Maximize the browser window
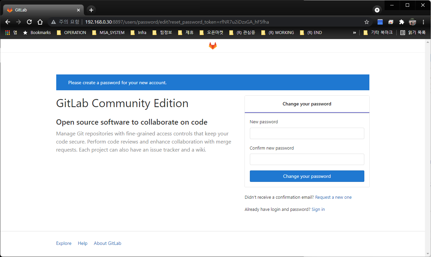The image size is (431, 257). (407, 5)
